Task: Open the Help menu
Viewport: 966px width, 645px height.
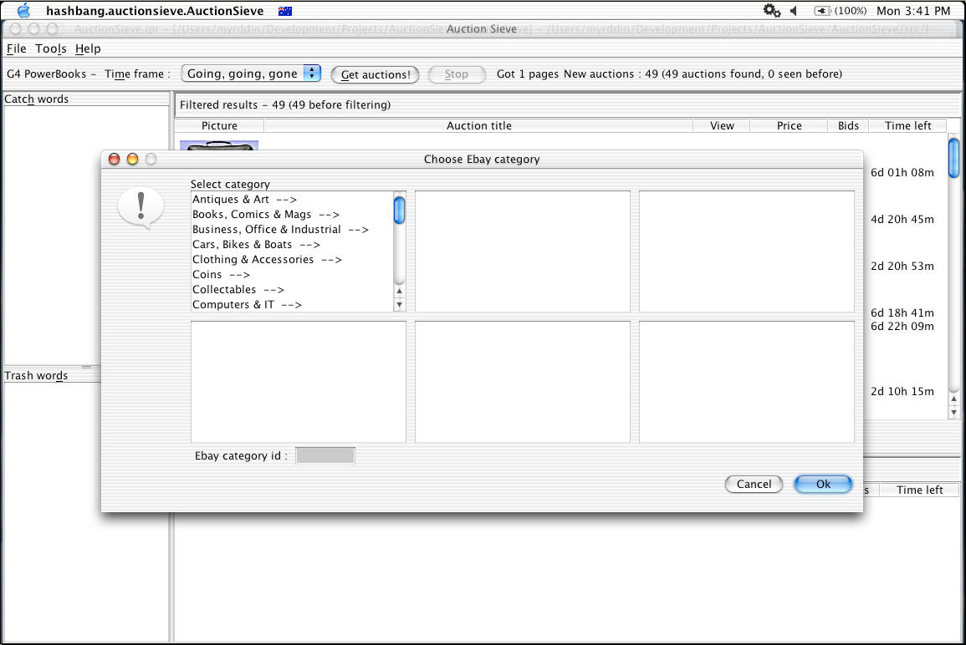Action: 88,48
